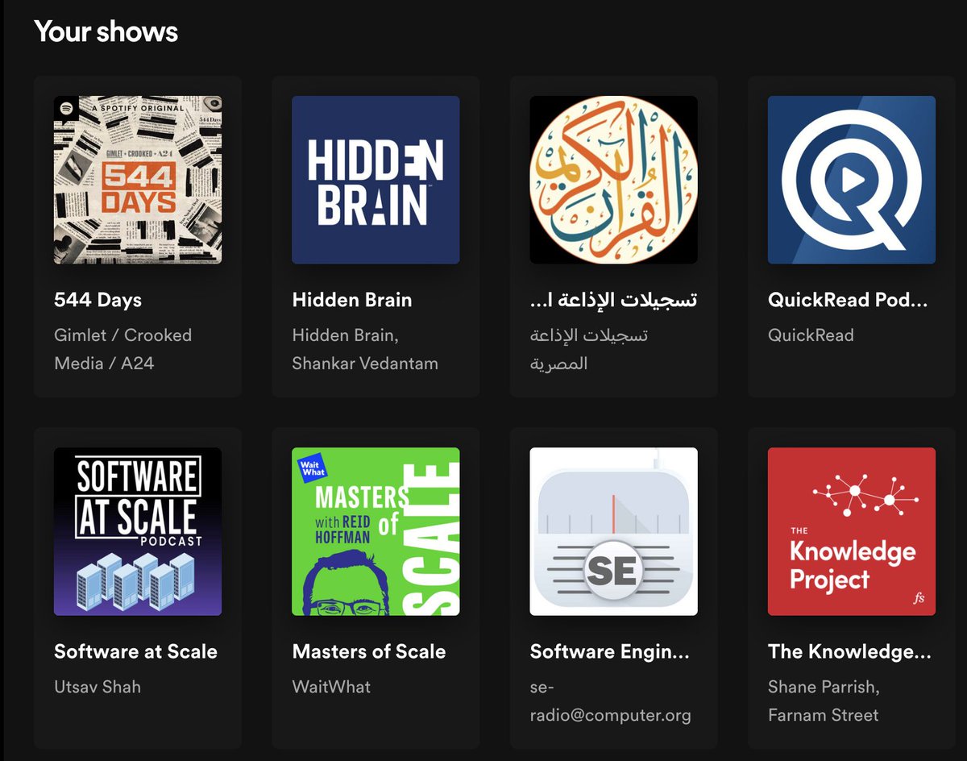Open the Software at Scale Podcast cover

click(138, 531)
